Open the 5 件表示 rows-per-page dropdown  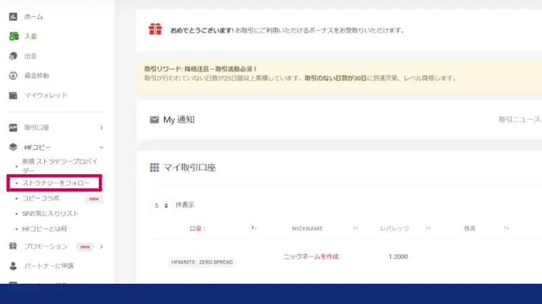pyautogui.click(x=161, y=205)
